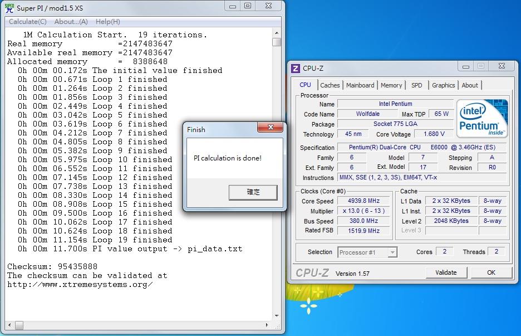The width and height of the screenshot is (521, 336).
Task: Click the Ext. Model value 17
Action: coord(422,167)
